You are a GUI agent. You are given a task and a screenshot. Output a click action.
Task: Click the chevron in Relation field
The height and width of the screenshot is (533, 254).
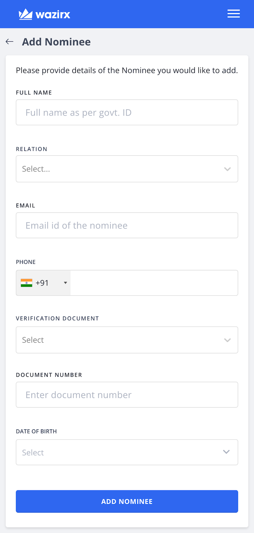(227, 169)
